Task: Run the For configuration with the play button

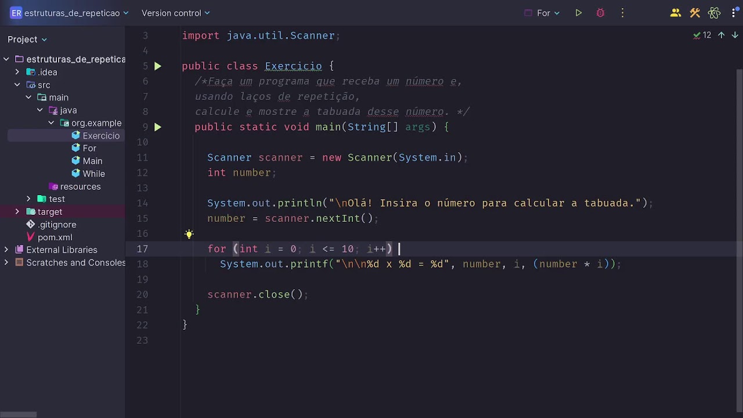Action: tap(579, 13)
